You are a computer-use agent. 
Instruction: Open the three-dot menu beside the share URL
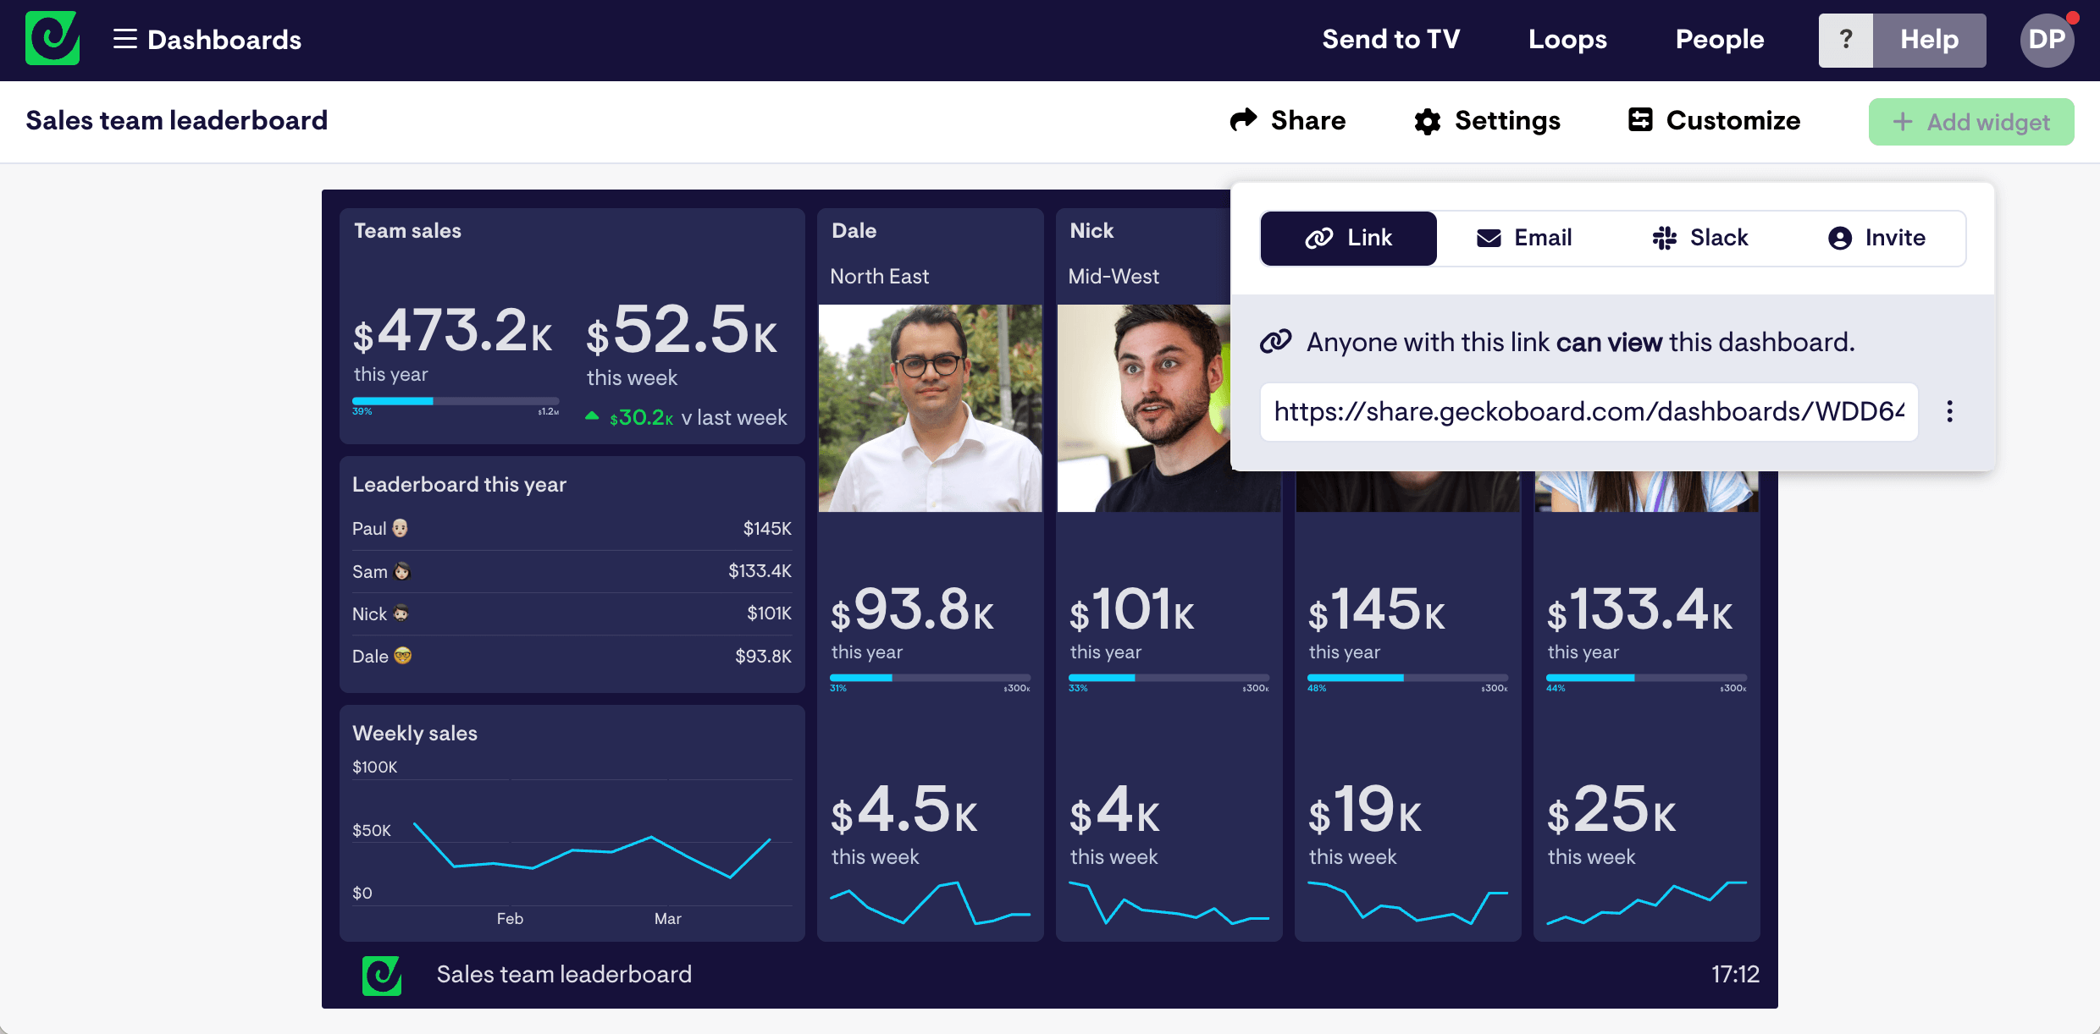coord(1950,412)
